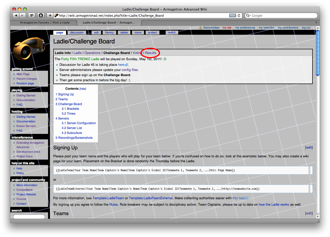The image size is (330, 237).
Task: Open the discussion tab of the wiki page
Action: (x=77, y=32)
